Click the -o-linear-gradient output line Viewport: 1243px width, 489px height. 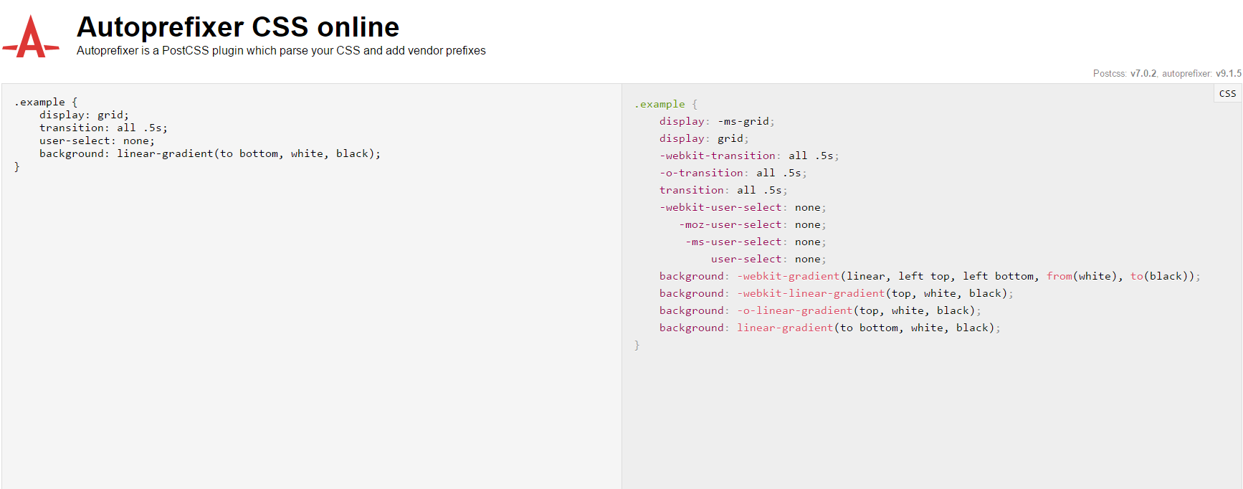[x=819, y=310]
